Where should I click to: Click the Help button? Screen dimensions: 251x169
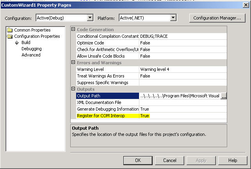click(233, 160)
